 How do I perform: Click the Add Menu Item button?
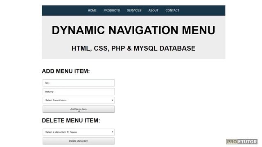79,109
